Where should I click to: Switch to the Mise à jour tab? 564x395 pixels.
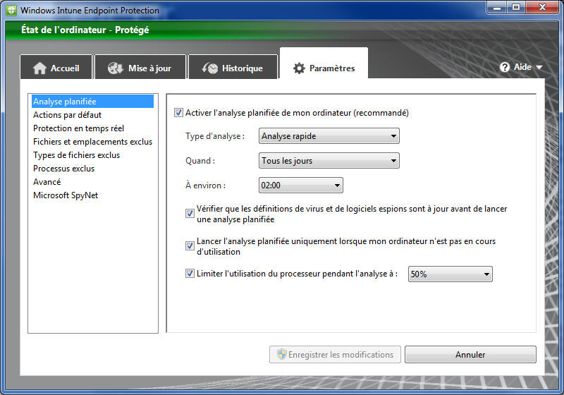140,67
